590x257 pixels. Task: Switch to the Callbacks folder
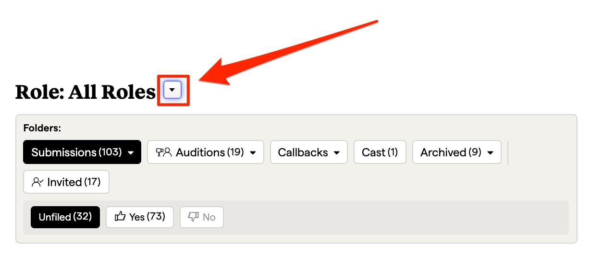click(303, 152)
